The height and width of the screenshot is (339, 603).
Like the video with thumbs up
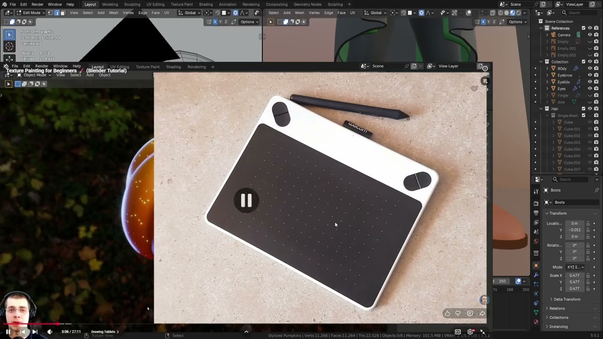pyautogui.click(x=447, y=314)
